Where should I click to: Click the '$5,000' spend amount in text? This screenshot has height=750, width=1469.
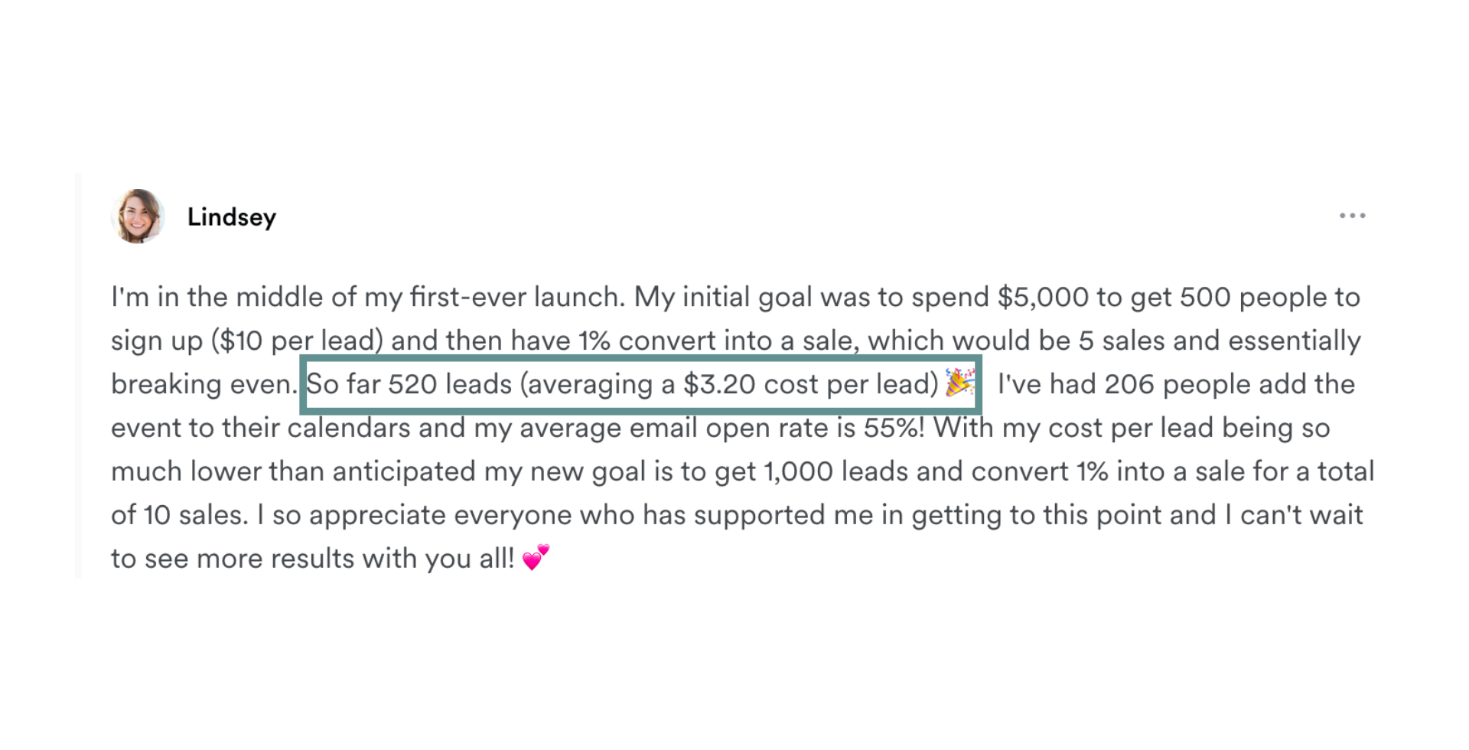[x=1043, y=297]
